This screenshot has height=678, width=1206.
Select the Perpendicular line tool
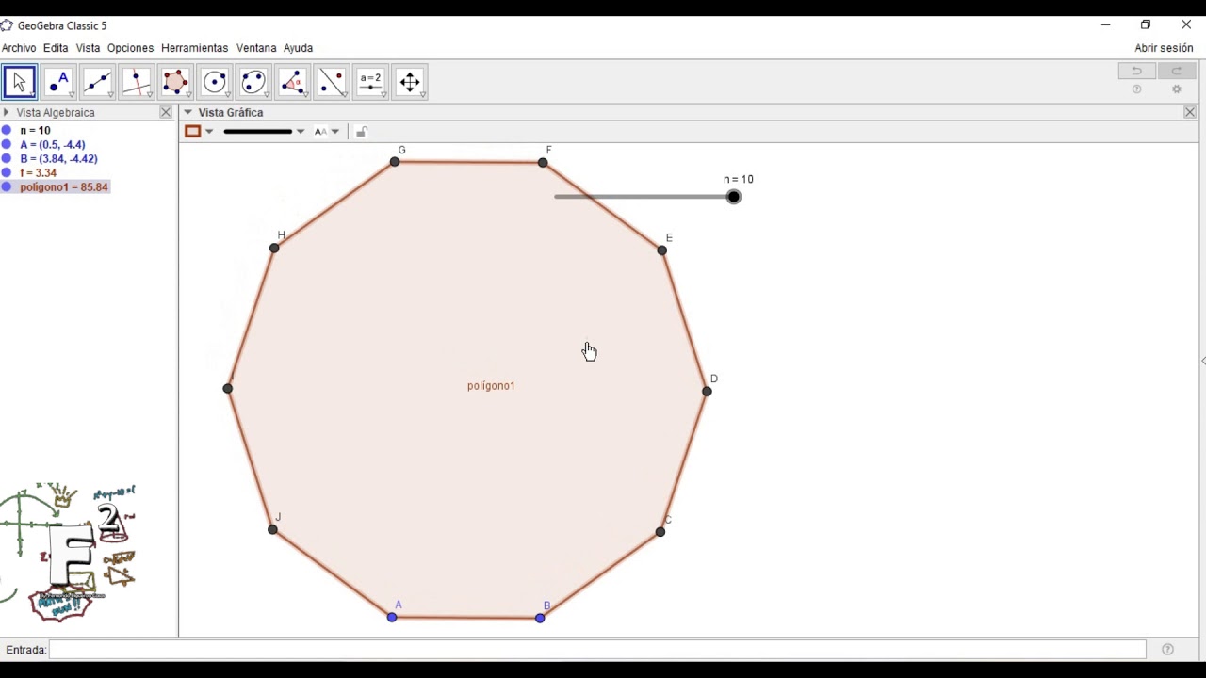[x=137, y=82]
